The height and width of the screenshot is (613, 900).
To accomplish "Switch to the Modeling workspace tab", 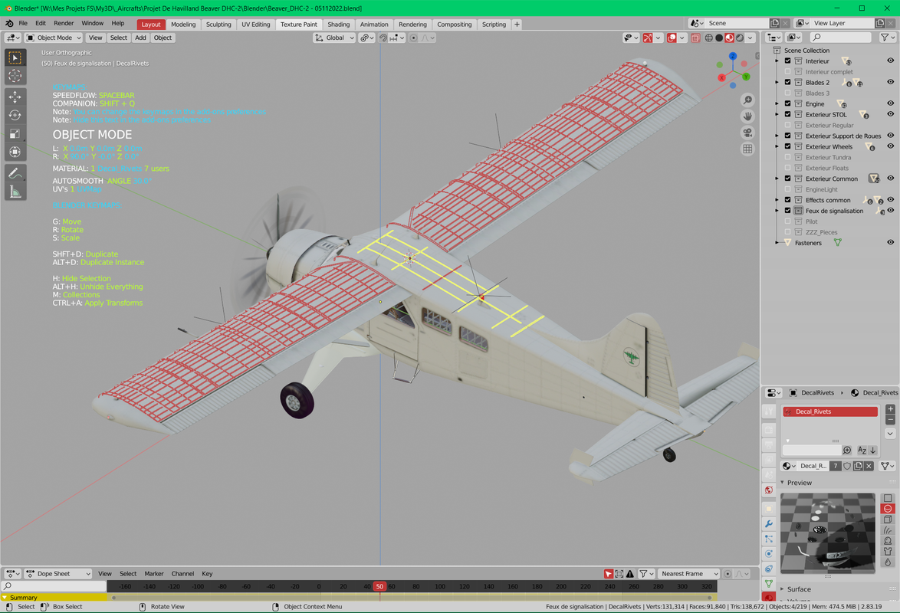I will coord(183,24).
